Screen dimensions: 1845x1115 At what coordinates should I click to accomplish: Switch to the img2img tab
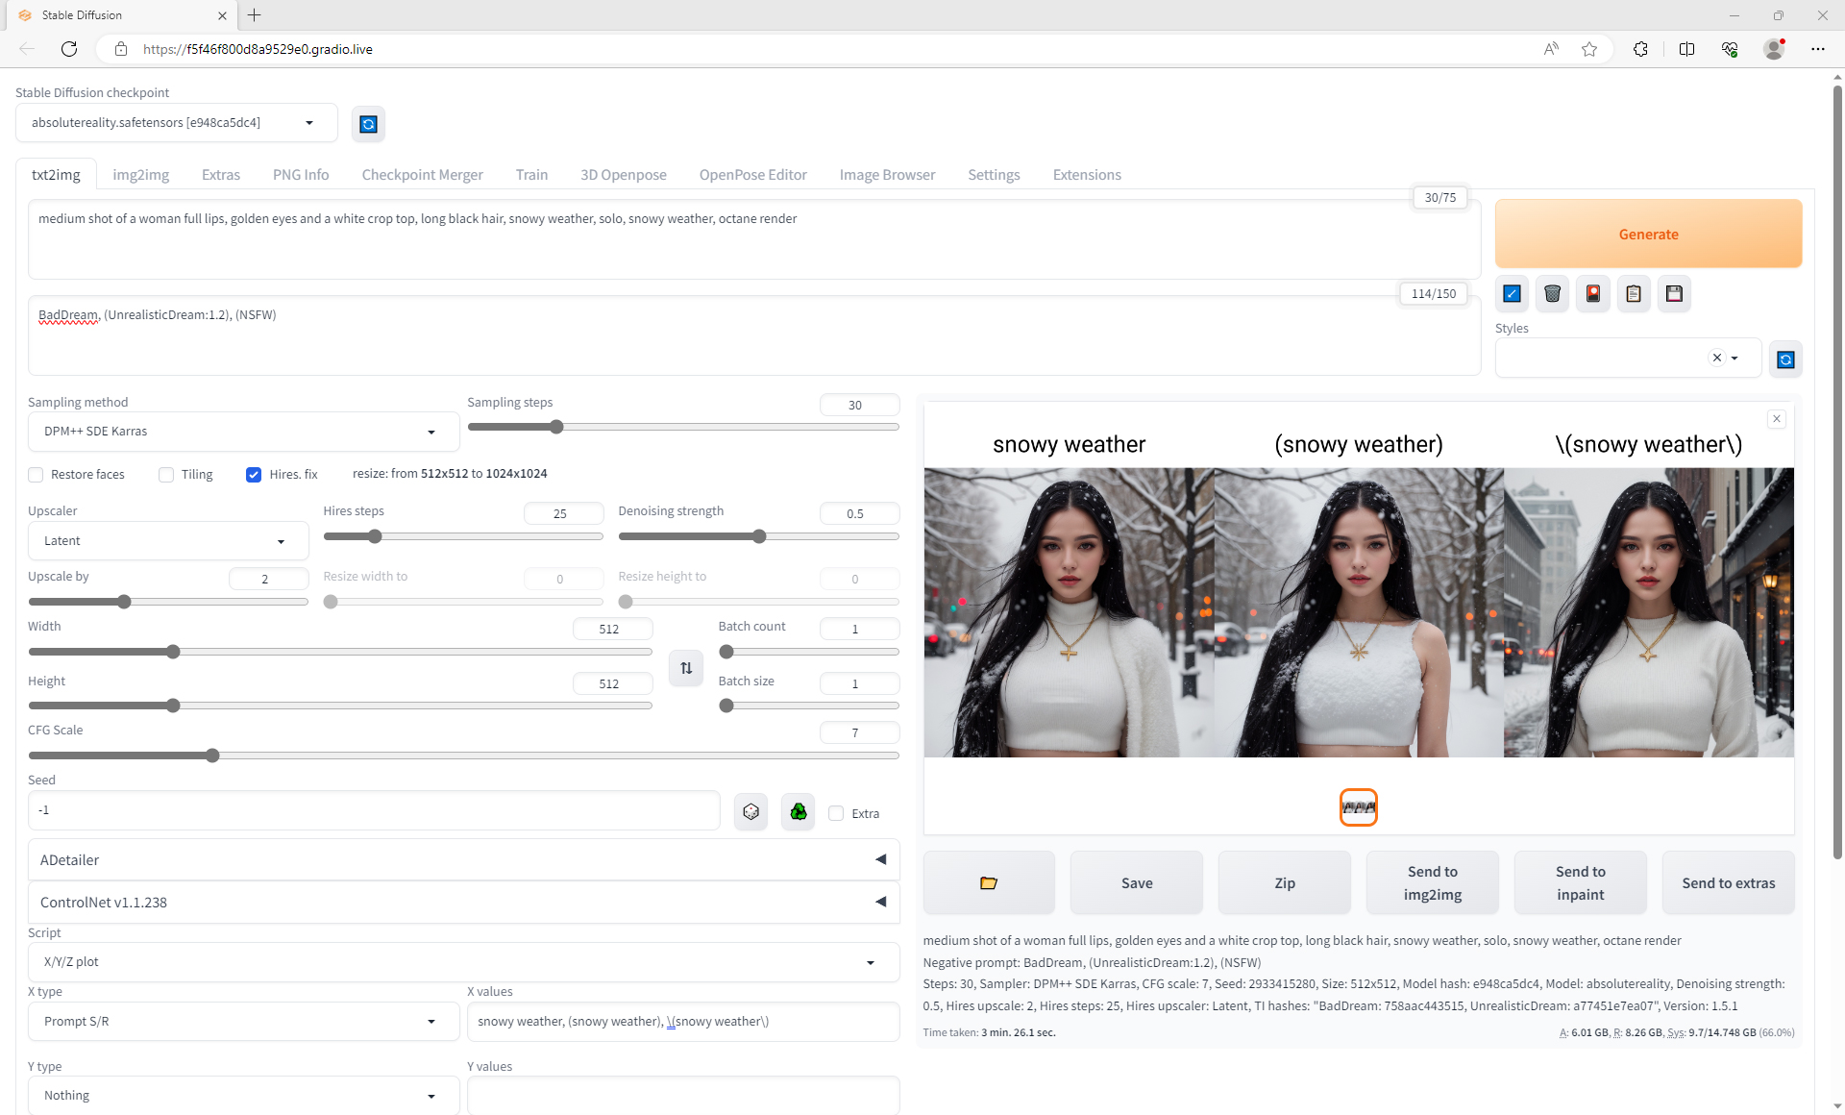click(x=140, y=175)
